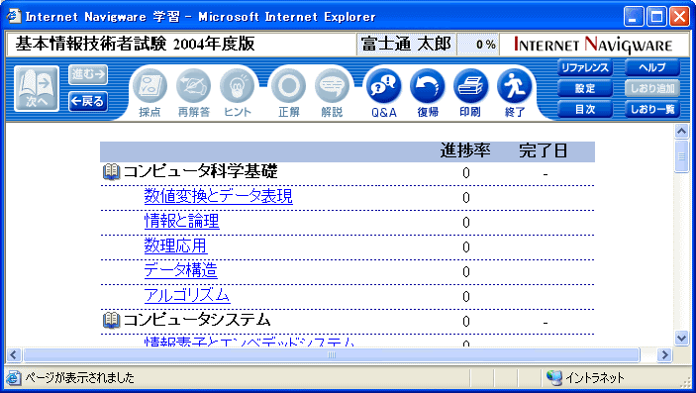Click the 完了日 column header
Screen dimensions: 696x393
point(544,151)
